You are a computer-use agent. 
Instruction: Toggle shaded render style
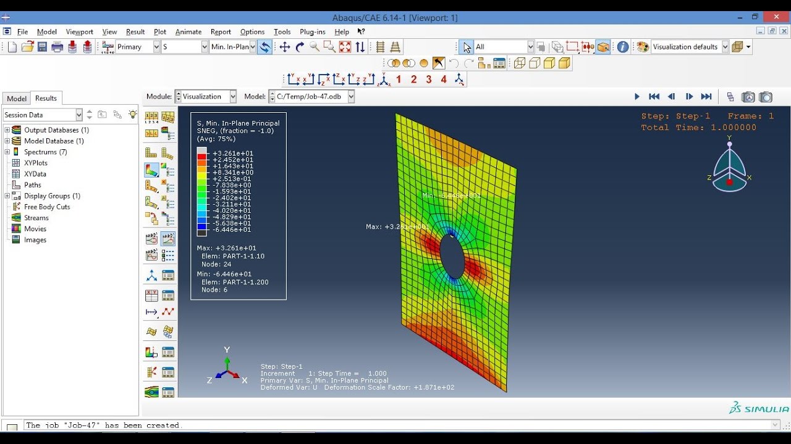point(564,63)
